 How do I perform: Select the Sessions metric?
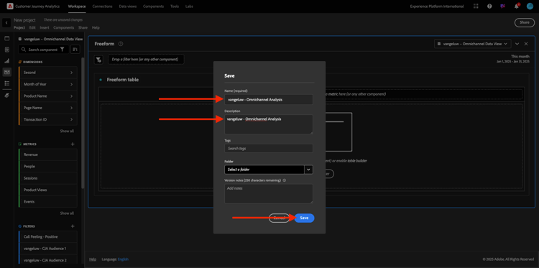click(47, 178)
